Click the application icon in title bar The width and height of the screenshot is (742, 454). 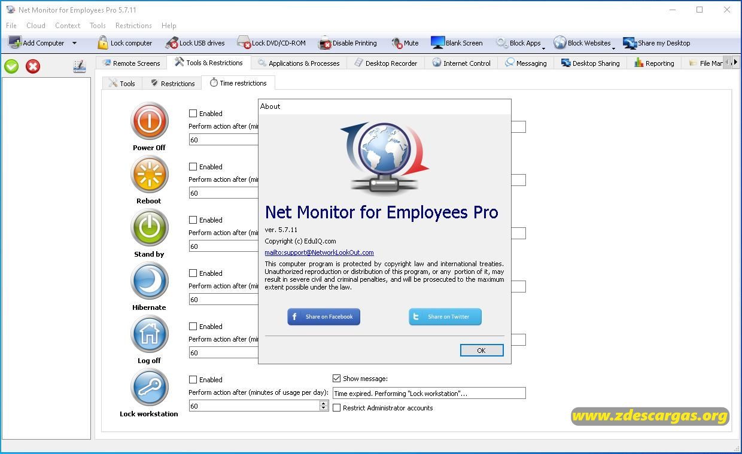click(10, 10)
